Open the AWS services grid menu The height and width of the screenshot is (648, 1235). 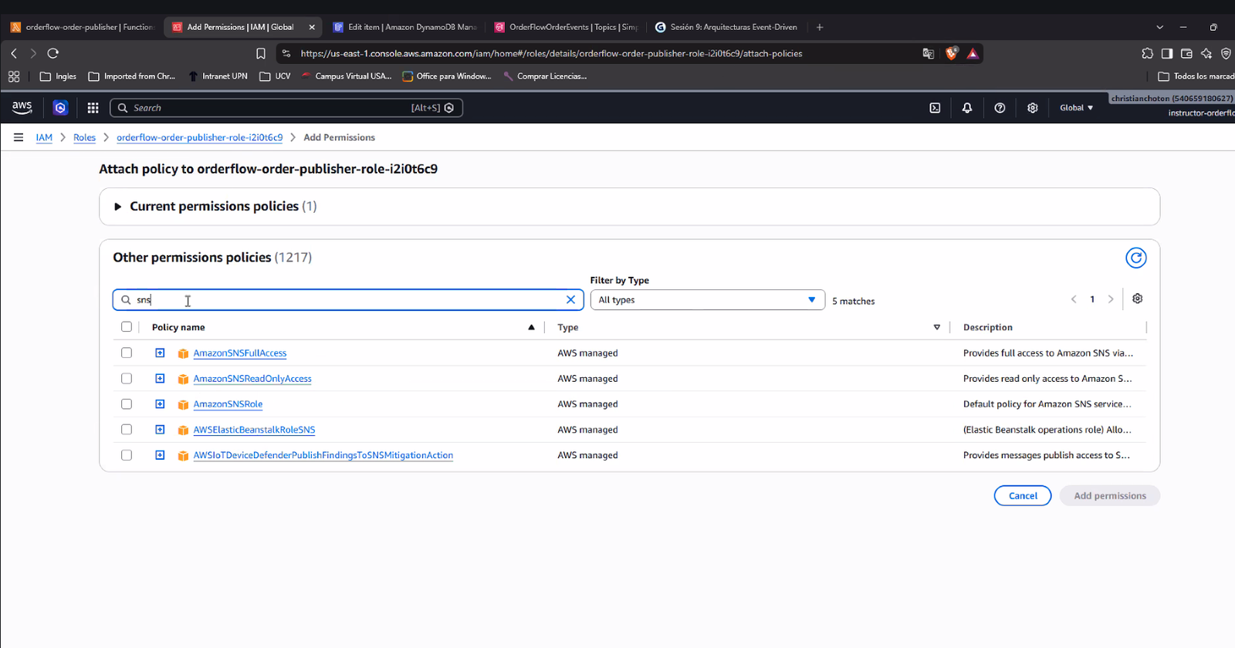93,108
